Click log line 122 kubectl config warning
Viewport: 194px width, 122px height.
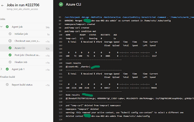coord(124,113)
